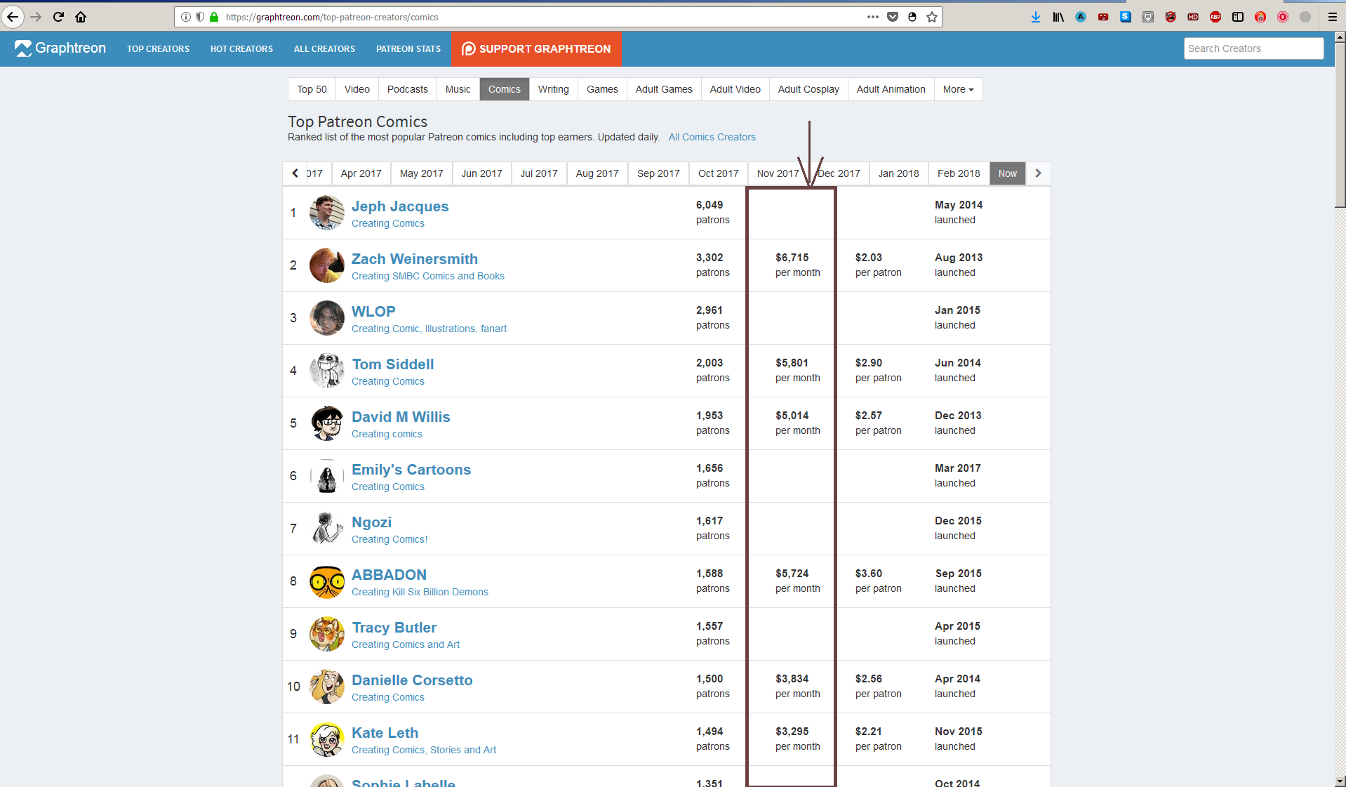The image size is (1346, 787).
Task: Open ALL CREATORS menu
Action: (324, 49)
